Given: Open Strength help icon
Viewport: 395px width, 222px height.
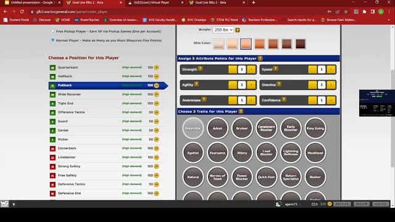Looking at the screenshot, I should tap(200, 68).
